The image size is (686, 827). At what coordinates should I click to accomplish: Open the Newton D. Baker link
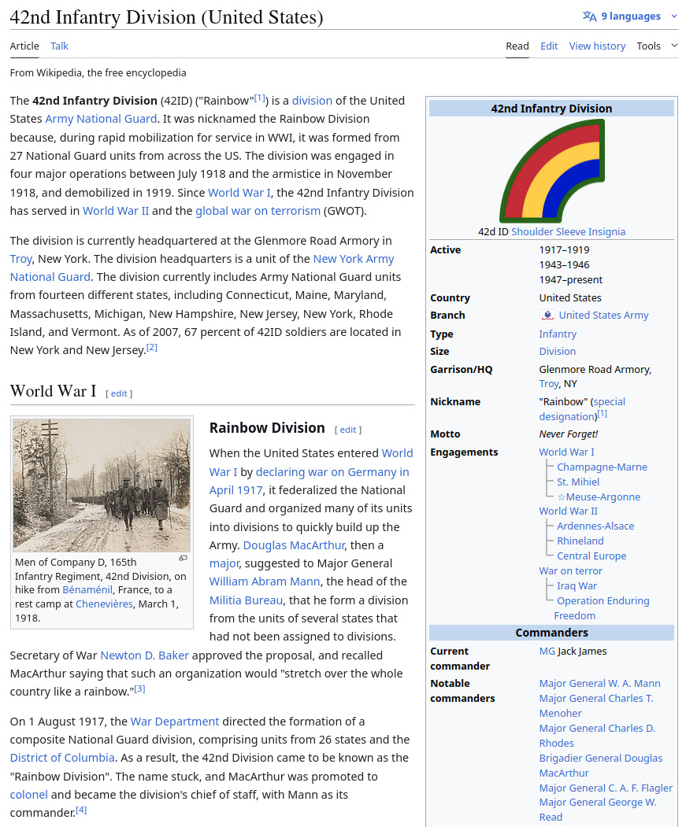click(x=144, y=655)
